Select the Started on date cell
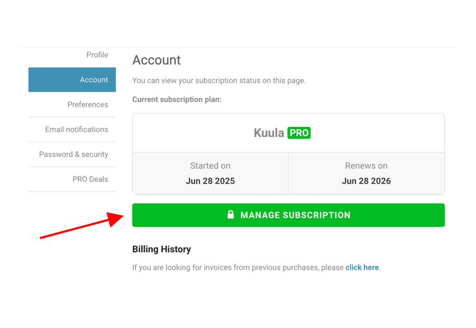The image size is (476, 328). [210, 173]
